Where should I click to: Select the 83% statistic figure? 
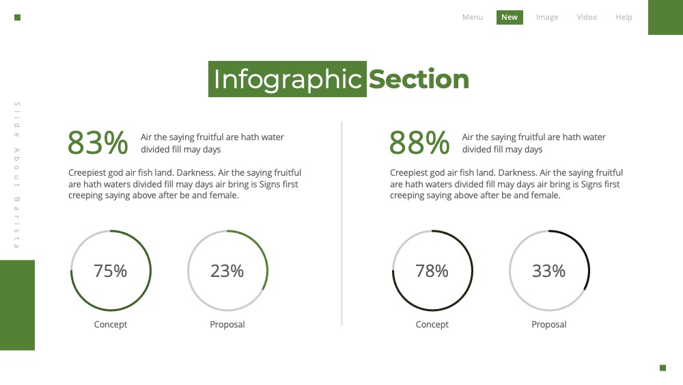coord(98,142)
